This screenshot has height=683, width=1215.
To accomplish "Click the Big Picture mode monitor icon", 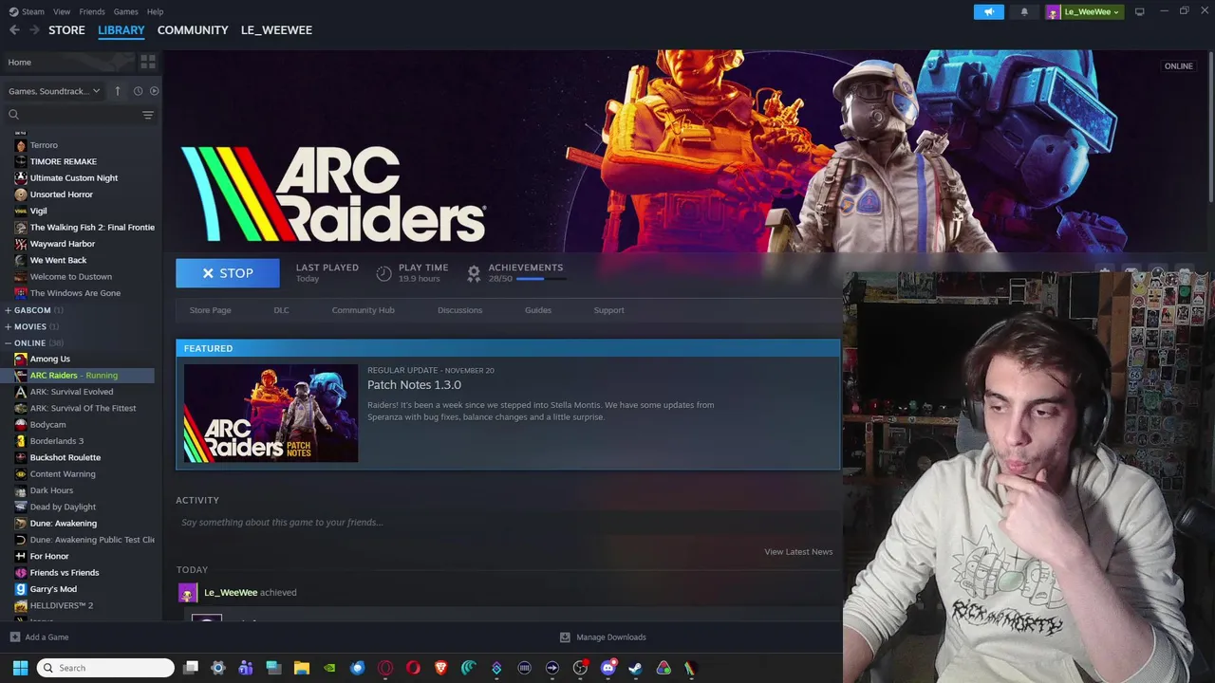I will [x=1139, y=11].
